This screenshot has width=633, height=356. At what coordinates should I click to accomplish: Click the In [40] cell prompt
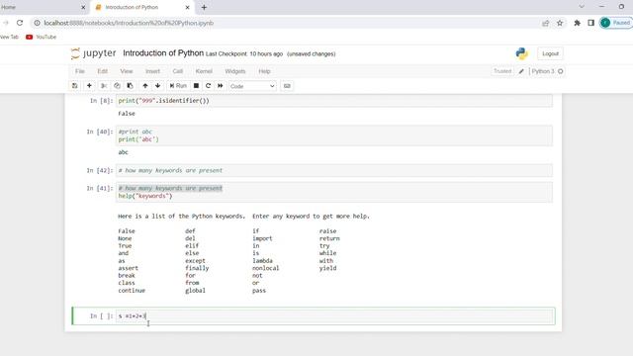click(99, 132)
